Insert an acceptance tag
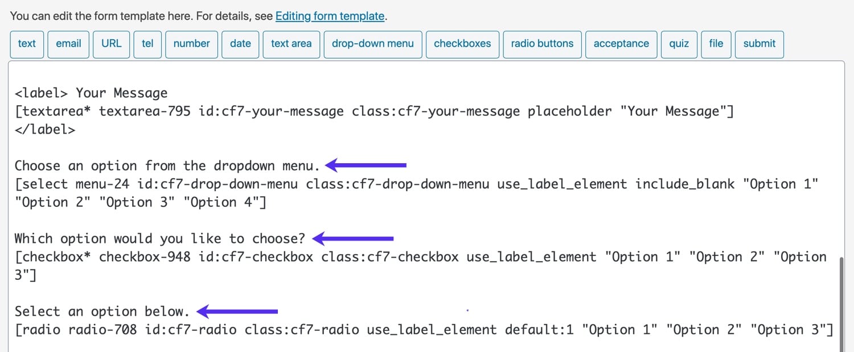Image resolution: width=854 pixels, height=352 pixels. tap(621, 44)
